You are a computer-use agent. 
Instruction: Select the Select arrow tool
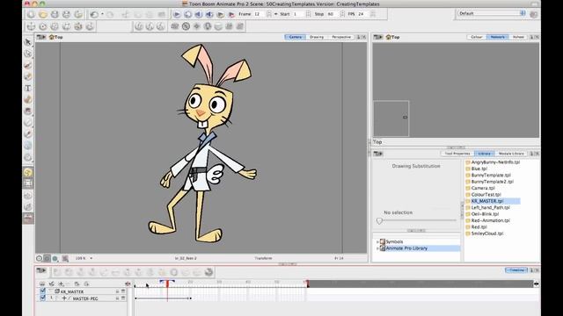coord(28,42)
